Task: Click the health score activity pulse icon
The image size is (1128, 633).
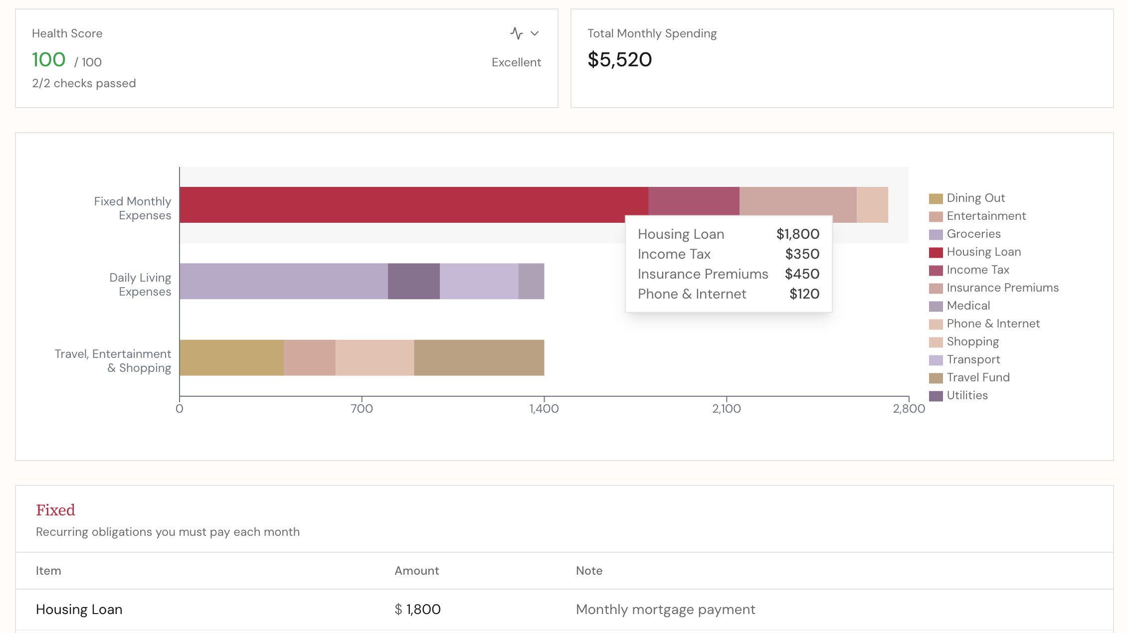Action: 517,33
